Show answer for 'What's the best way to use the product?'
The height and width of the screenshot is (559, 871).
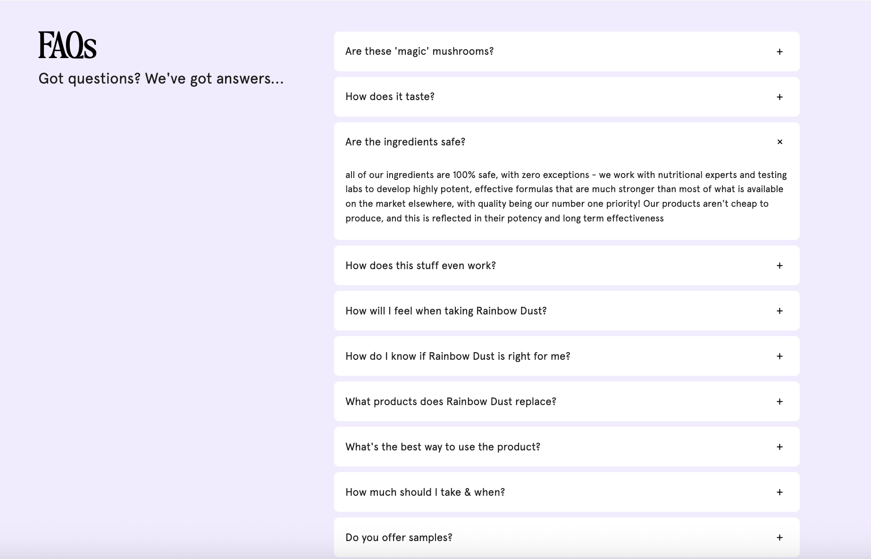(443, 447)
